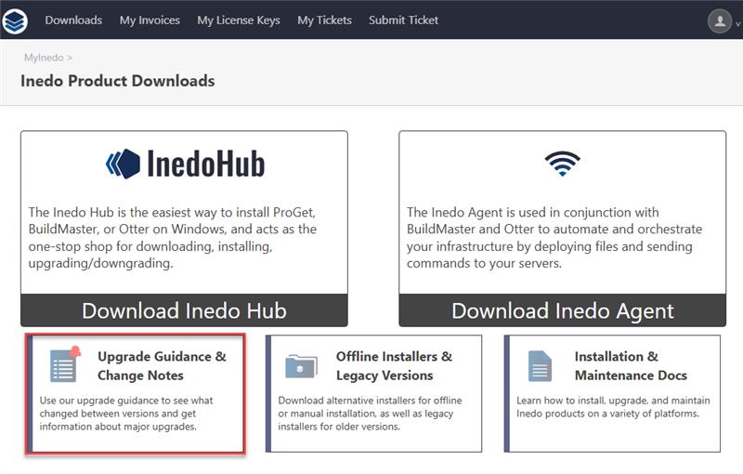This screenshot has height=474, width=743.
Task: Click the Installation Docs document icon
Action: (540, 366)
